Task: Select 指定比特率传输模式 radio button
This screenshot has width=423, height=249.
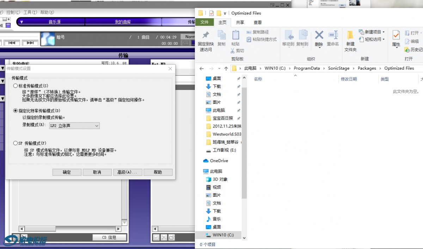Action: tap(15, 110)
